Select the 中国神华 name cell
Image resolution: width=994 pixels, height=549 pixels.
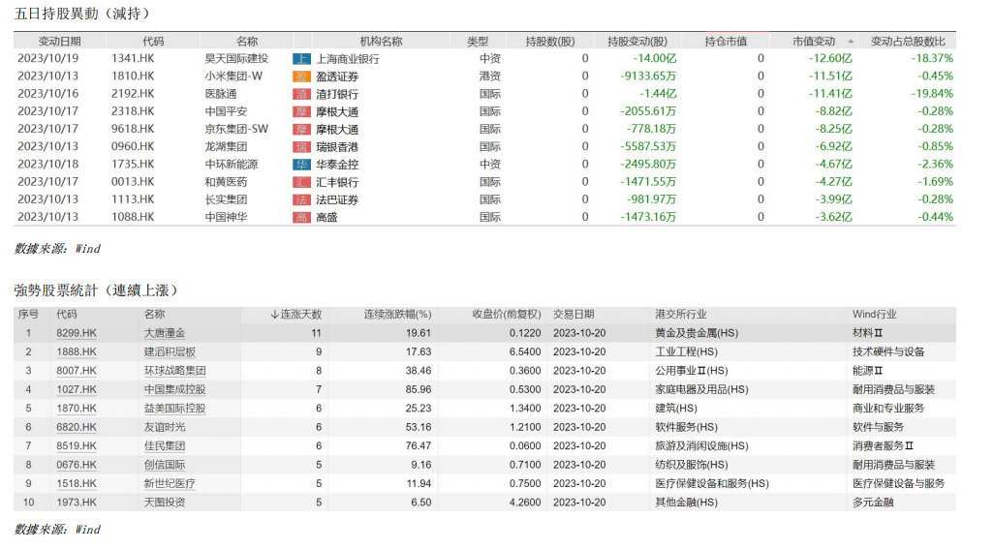pyautogui.click(x=227, y=217)
